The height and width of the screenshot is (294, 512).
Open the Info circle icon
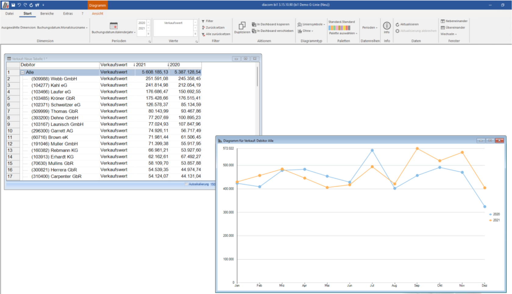pos(387,26)
